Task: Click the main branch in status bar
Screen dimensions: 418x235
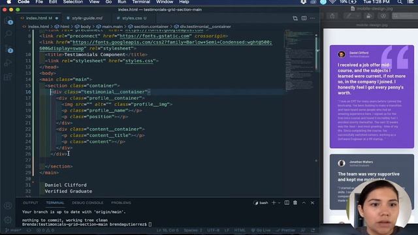Action: (13, 230)
